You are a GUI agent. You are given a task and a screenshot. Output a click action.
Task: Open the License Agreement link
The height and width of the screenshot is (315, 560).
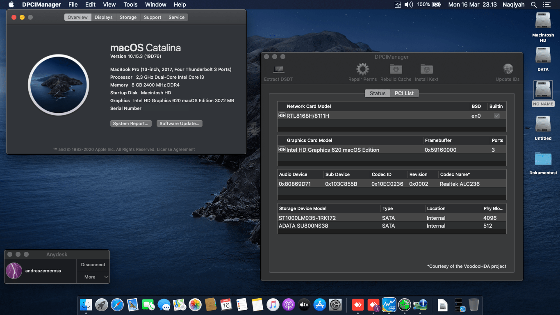(x=176, y=150)
